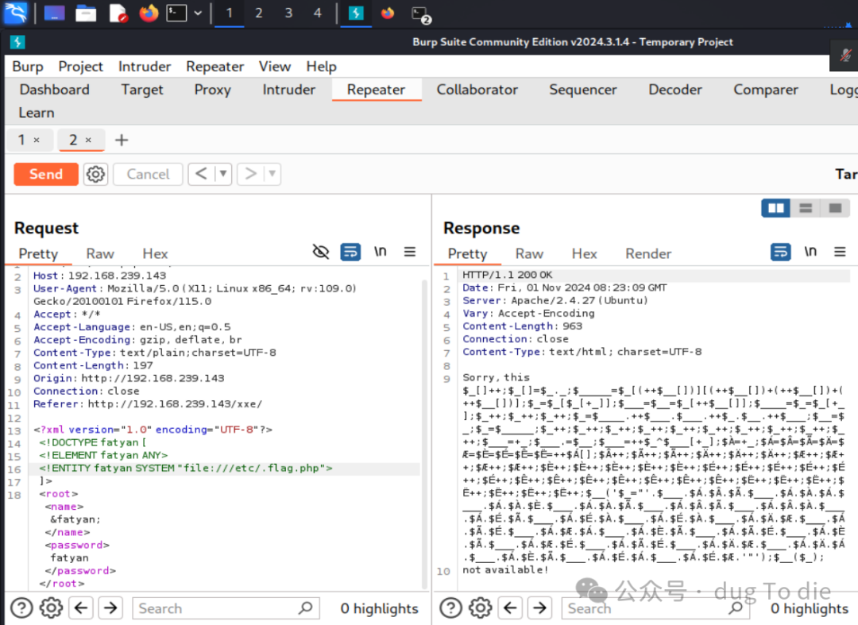Expand the history back dropdown arrow
The height and width of the screenshot is (625, 858).
223,175
